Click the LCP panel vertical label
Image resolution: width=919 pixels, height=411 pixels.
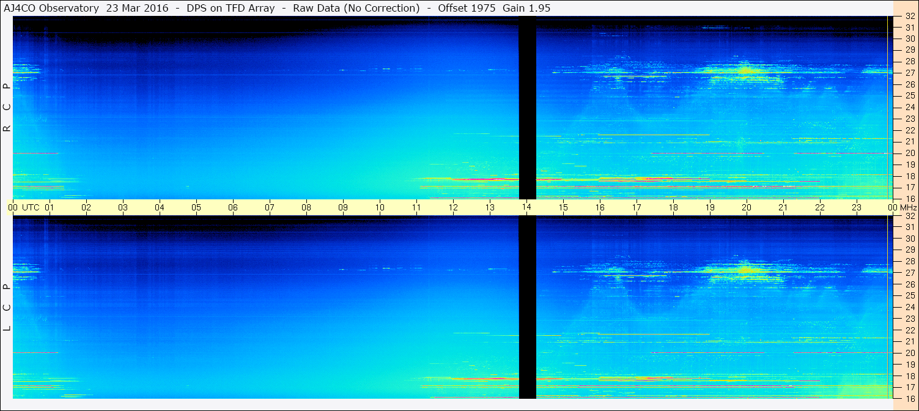pos(7,308)
